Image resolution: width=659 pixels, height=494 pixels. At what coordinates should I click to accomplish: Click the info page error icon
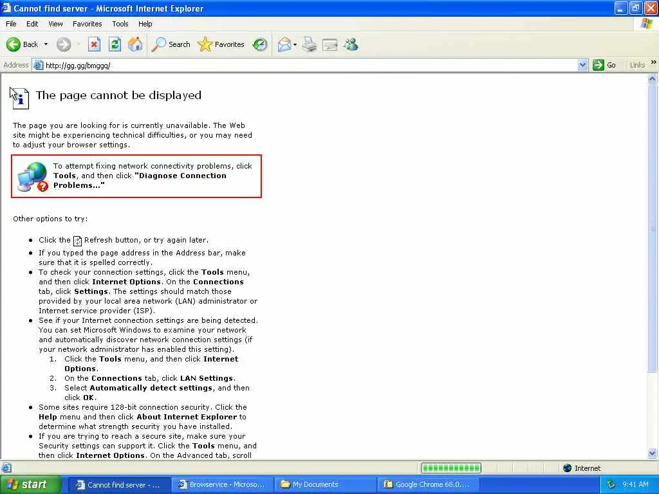(20, 98)
